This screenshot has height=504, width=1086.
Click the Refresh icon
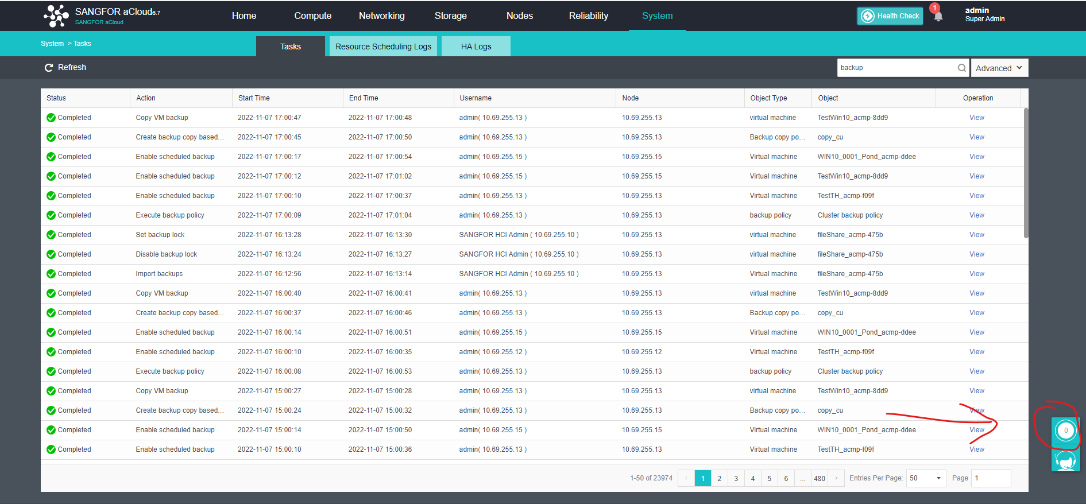click(49, 68)
